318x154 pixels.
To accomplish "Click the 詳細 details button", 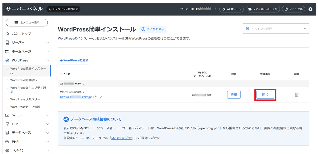I will tap(234, 95).
